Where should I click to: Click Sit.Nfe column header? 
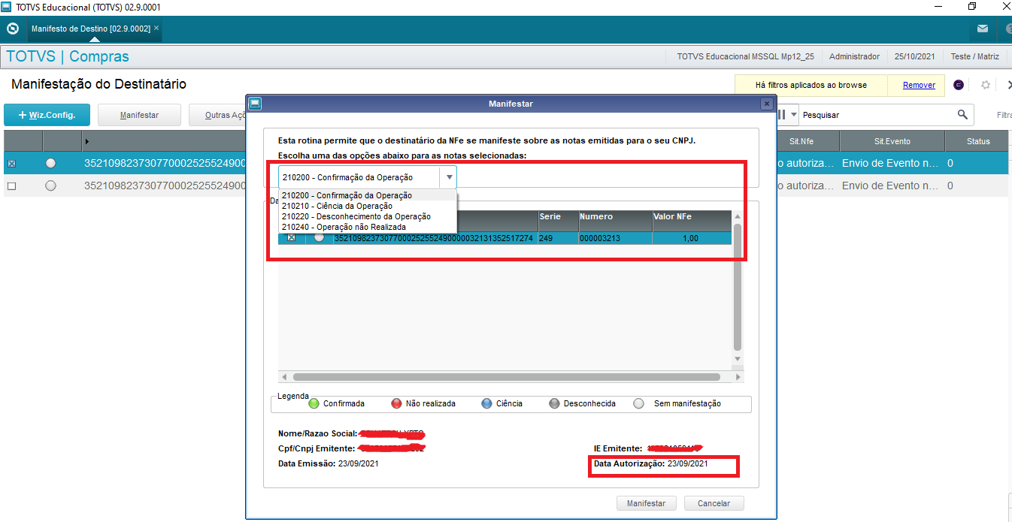coord(801,141)
